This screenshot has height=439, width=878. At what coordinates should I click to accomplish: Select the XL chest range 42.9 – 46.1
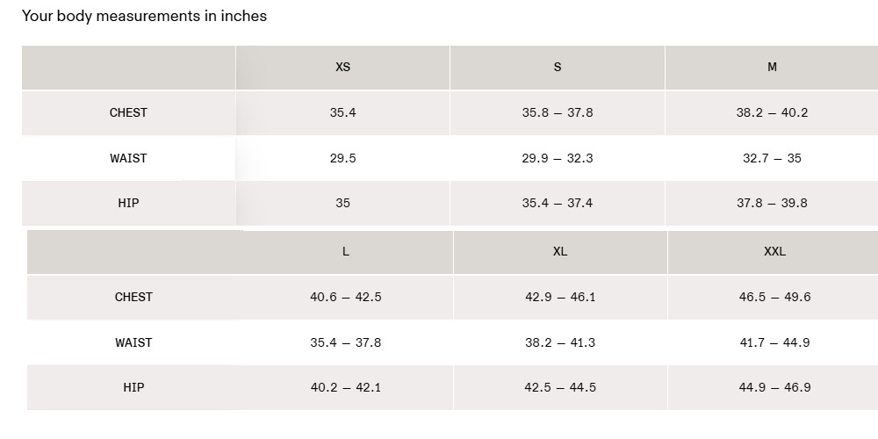pos(560,297)
